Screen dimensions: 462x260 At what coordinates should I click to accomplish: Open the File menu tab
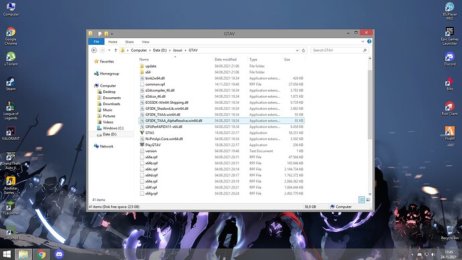pos(96,42)
